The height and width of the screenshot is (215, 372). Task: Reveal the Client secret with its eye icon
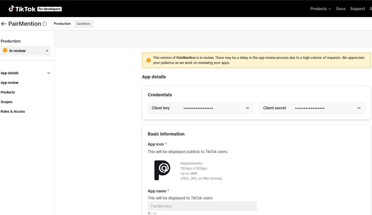pyautogui.click(x=359, y=108)
